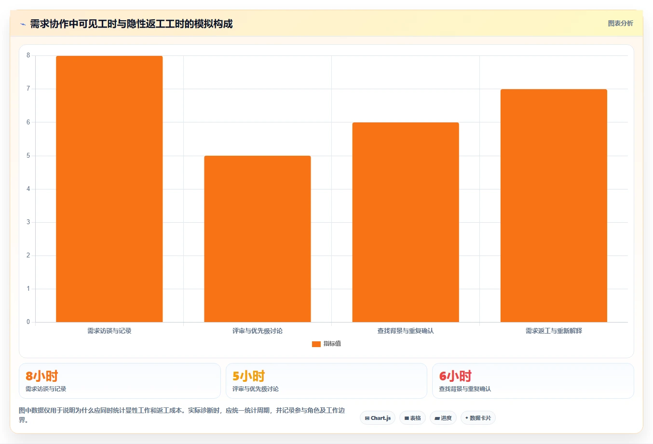This screenshot has width=653, height=444.
Task: Select the 评审与优先级讨论 bar in chart
Action: point(258,239)
